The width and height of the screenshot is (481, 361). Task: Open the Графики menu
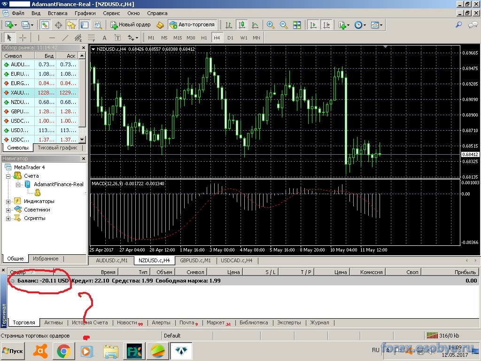pyautogui.click(x=85, y=13)
